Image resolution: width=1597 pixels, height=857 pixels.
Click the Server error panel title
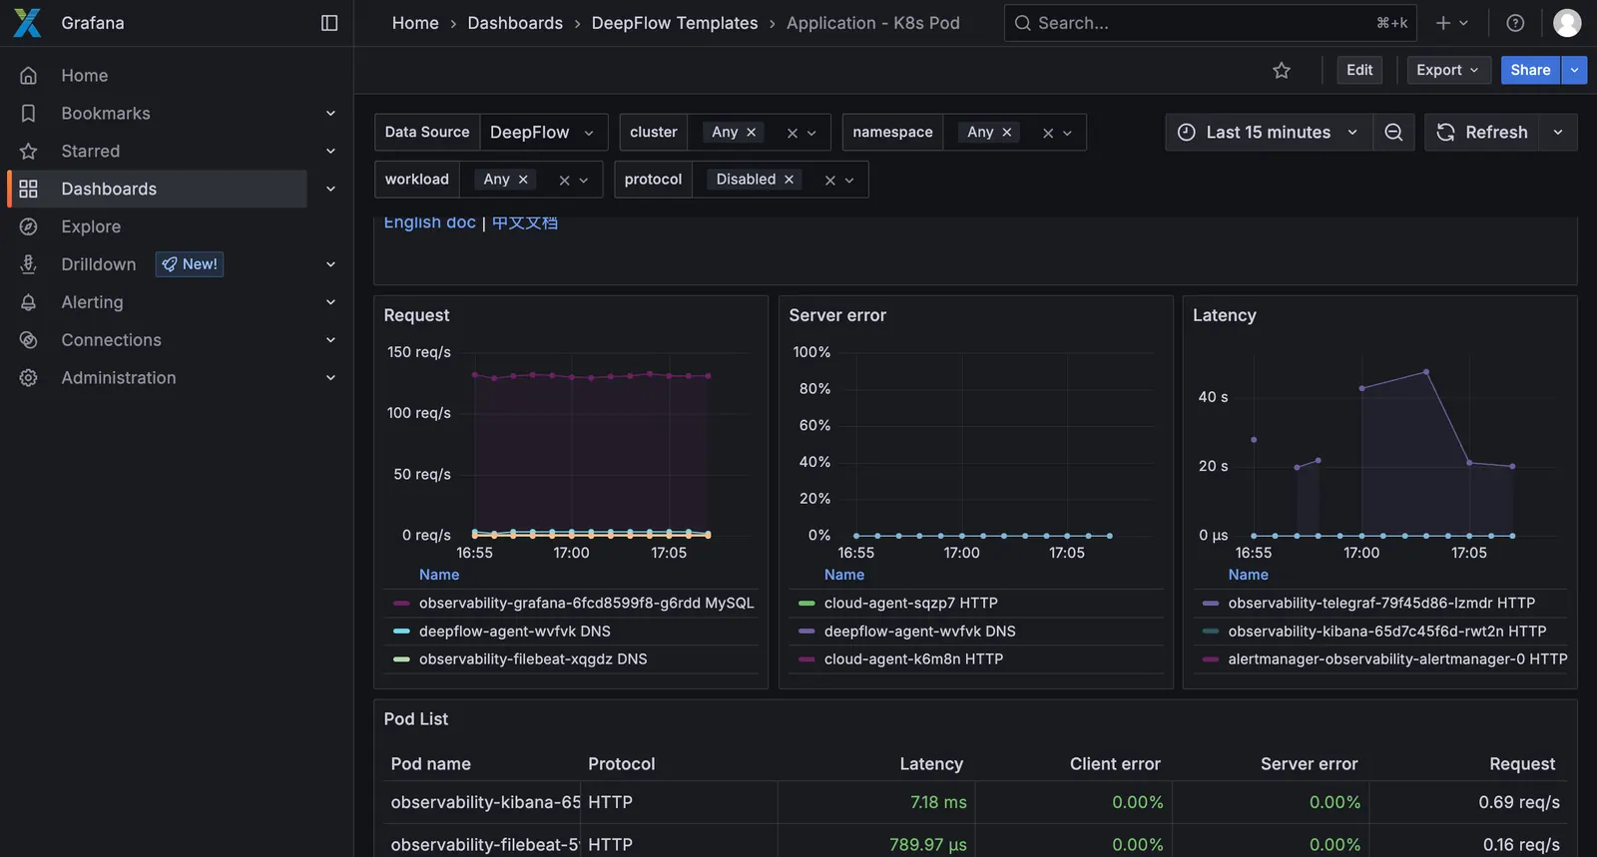pos(837,315)
